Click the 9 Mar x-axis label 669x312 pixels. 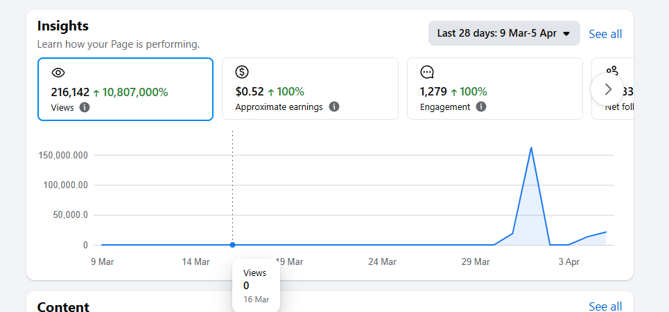coord(102,262)
